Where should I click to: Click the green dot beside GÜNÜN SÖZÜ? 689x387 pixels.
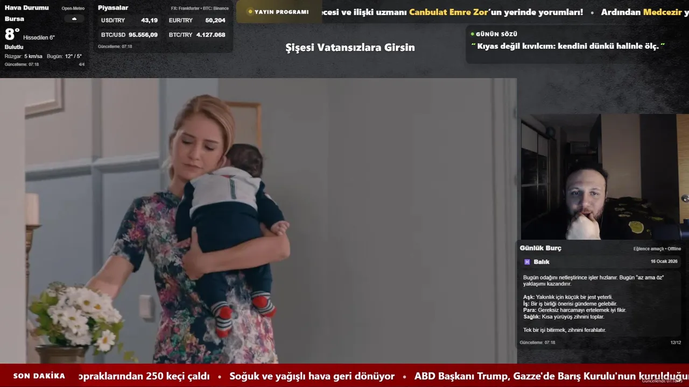[x=473, y=34]
